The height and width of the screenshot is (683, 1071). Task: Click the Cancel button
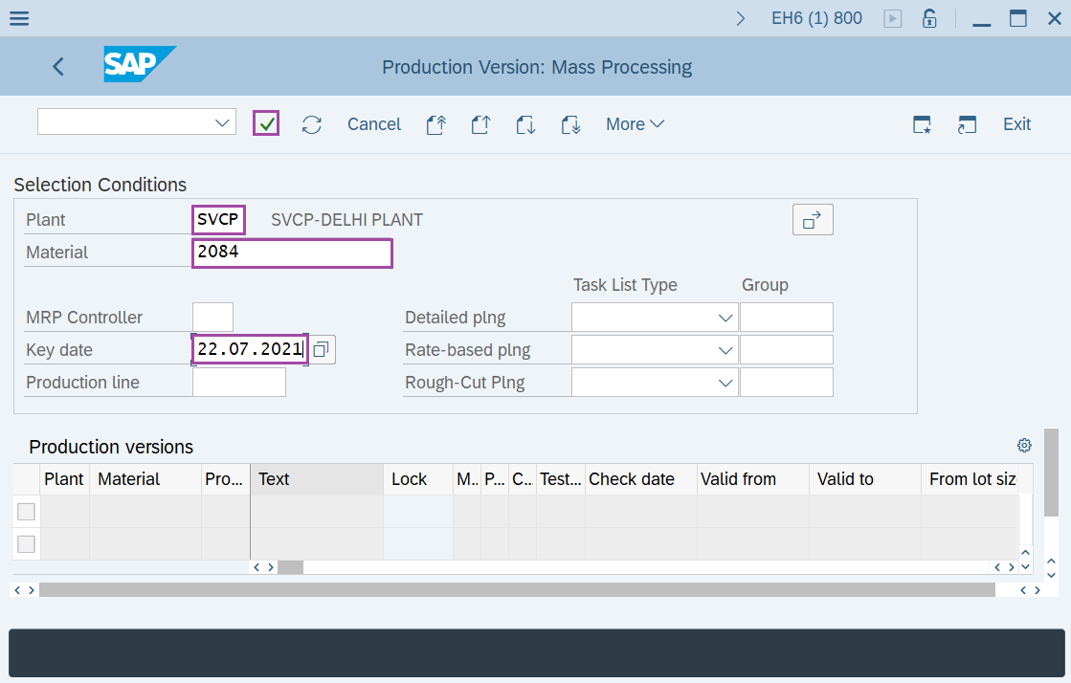coord(373,123)
